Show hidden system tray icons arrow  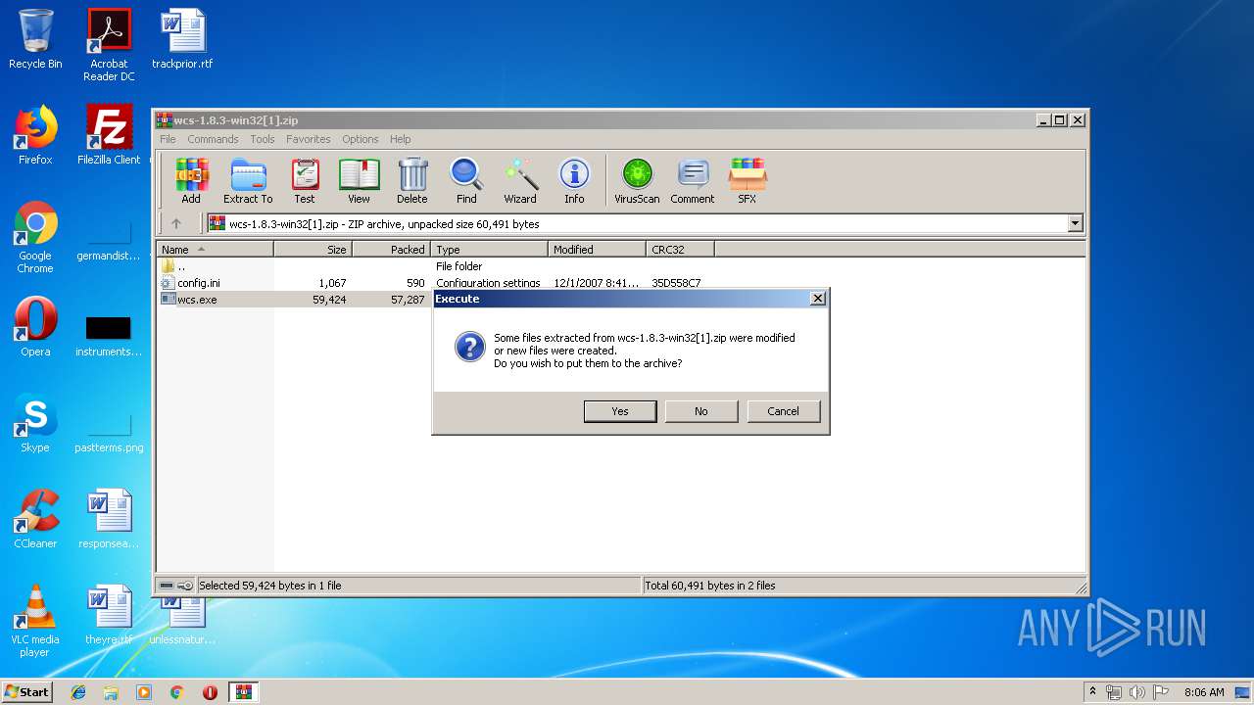[x=1093, y=692]
